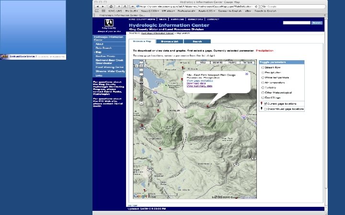Viewport: 345px width, 215px height.
Task: Open the bookmarks library book icon
Action: pos(97,11)
